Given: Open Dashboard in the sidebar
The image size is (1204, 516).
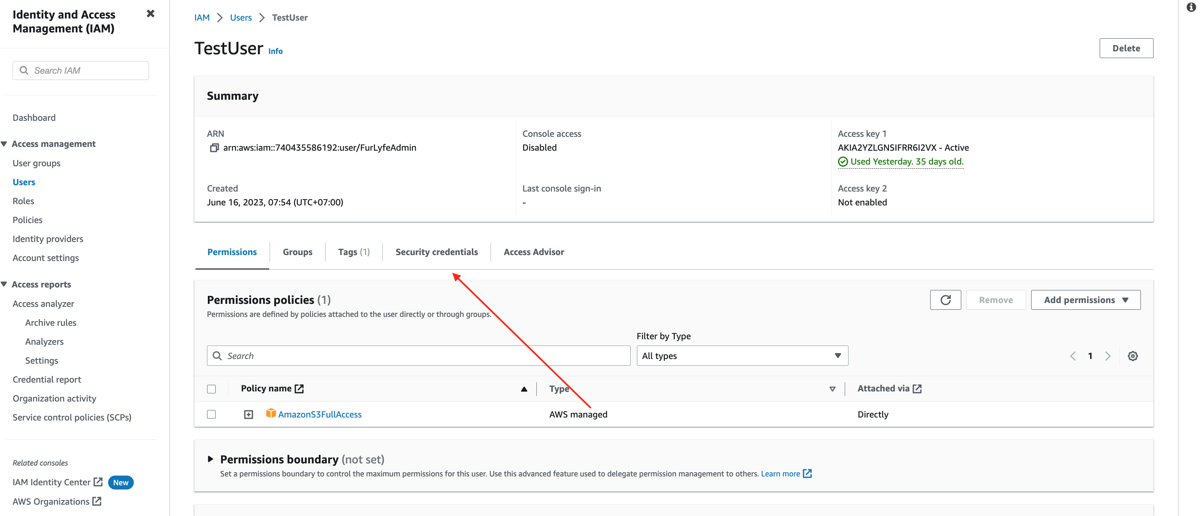Looking at the screenshot, I should [34, 117].
